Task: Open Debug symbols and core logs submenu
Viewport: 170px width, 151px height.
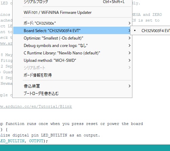Action: pyautogui.click(x=72, y=46)
